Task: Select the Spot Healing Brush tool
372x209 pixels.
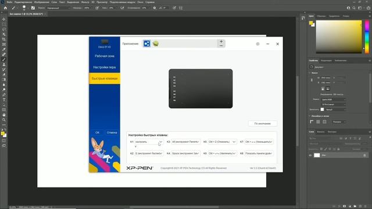Action: click(4, 55)
